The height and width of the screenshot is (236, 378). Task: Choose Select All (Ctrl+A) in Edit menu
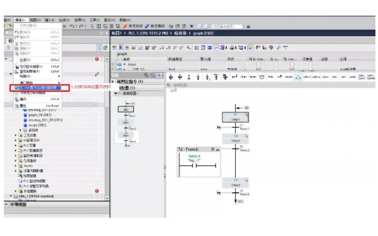pos(26,60)
